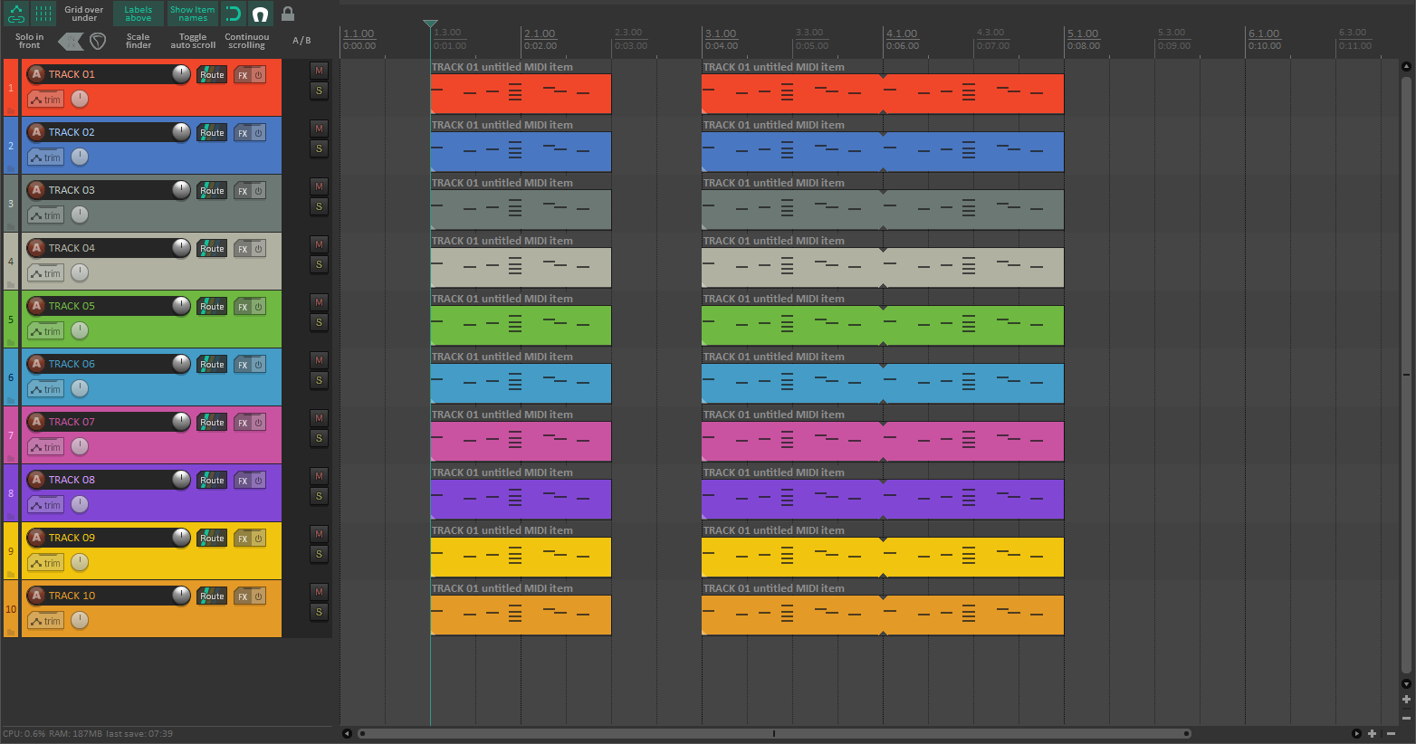Click the Grid over under toolbar item

pos(84,14)
